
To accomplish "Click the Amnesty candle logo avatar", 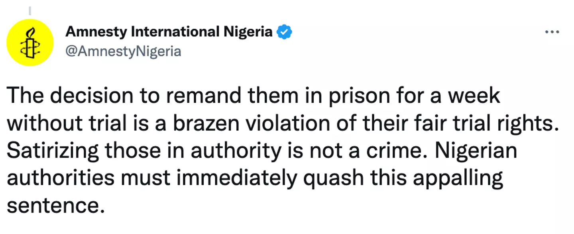I will pyautogui.click(x=30, y=42).
